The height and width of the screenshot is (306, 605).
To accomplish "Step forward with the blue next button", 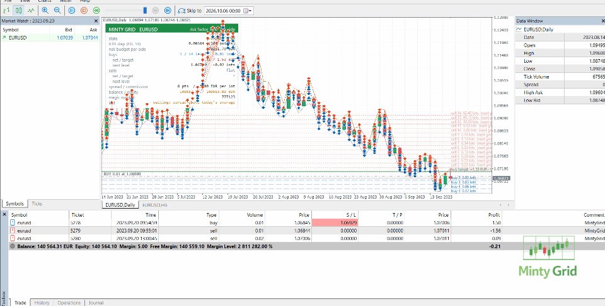I will pyautogui.click(x=168, y=11).
